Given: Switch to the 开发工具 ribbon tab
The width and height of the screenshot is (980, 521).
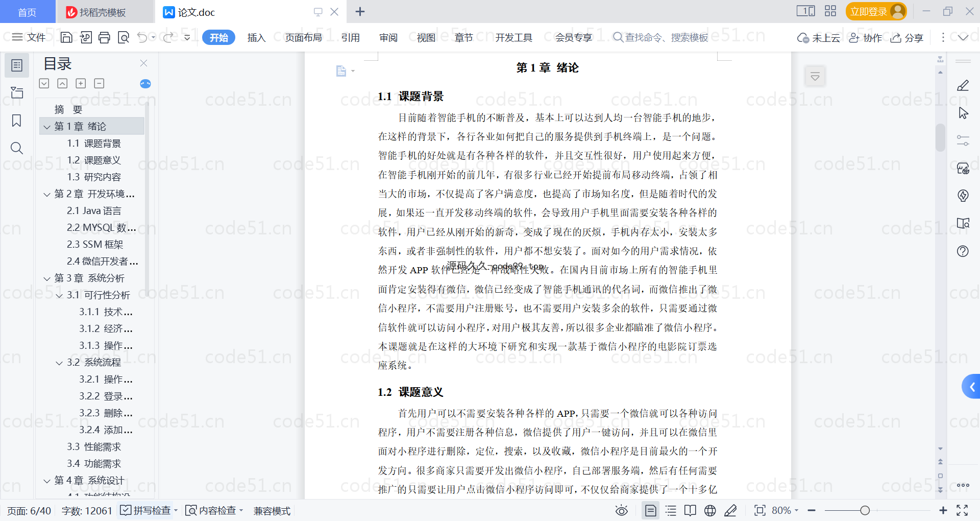Looking at the screenshot, I should (513, 37).
